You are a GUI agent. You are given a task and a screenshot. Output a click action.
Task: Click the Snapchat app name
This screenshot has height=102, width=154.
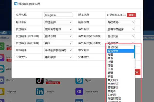[x=11, y=92]
